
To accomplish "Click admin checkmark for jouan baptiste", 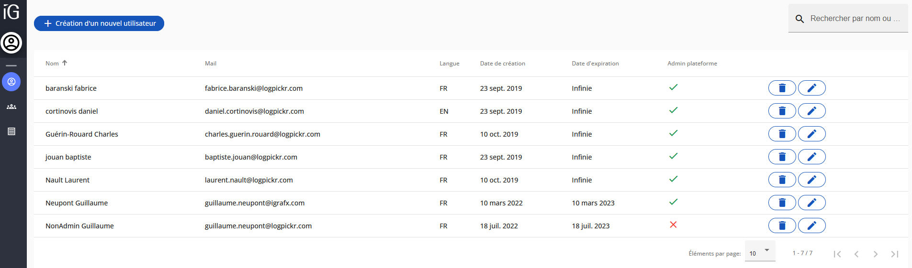I will (673, 156).
